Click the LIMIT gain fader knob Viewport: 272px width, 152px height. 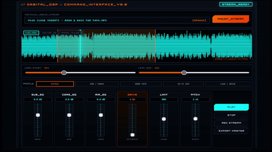(x=164, y=119)
